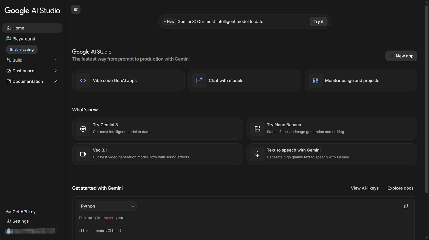
Task: Select the Nano Banana image generation icon
Action: 257,129
